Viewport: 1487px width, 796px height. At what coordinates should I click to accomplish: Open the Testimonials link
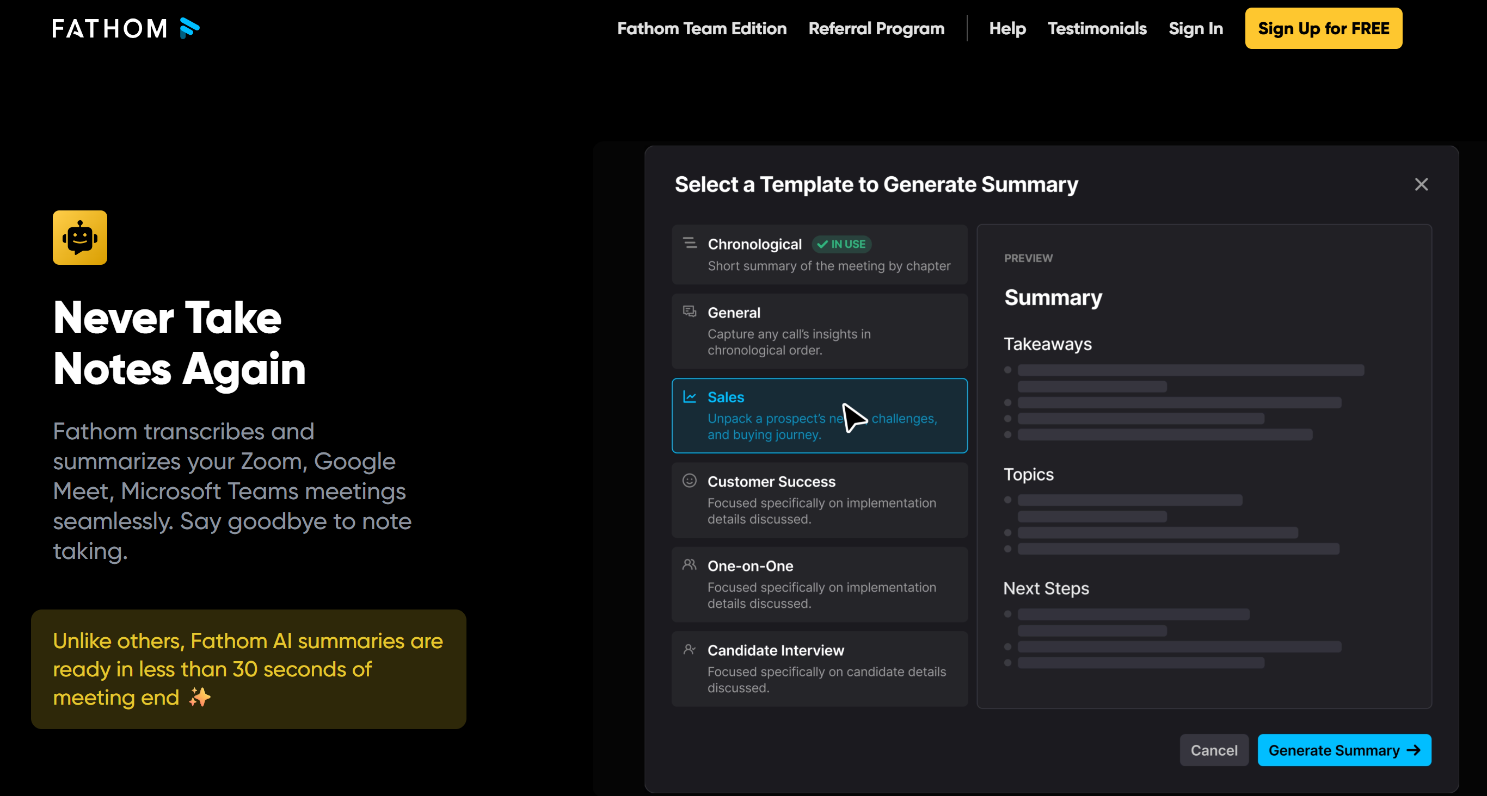pos(1097,28)
